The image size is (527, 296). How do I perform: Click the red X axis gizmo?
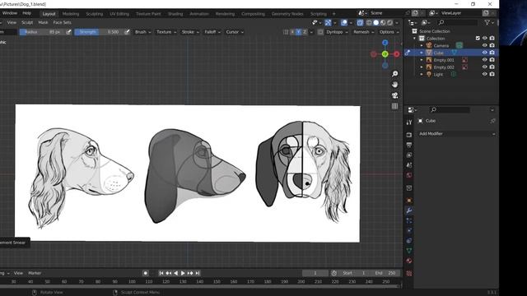397,54
